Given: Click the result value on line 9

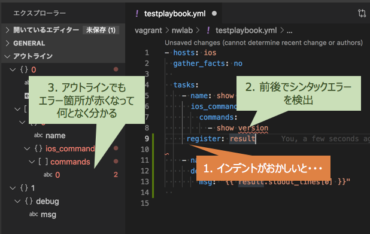Looking at the screenshot, I should click(x=242, y=138).
